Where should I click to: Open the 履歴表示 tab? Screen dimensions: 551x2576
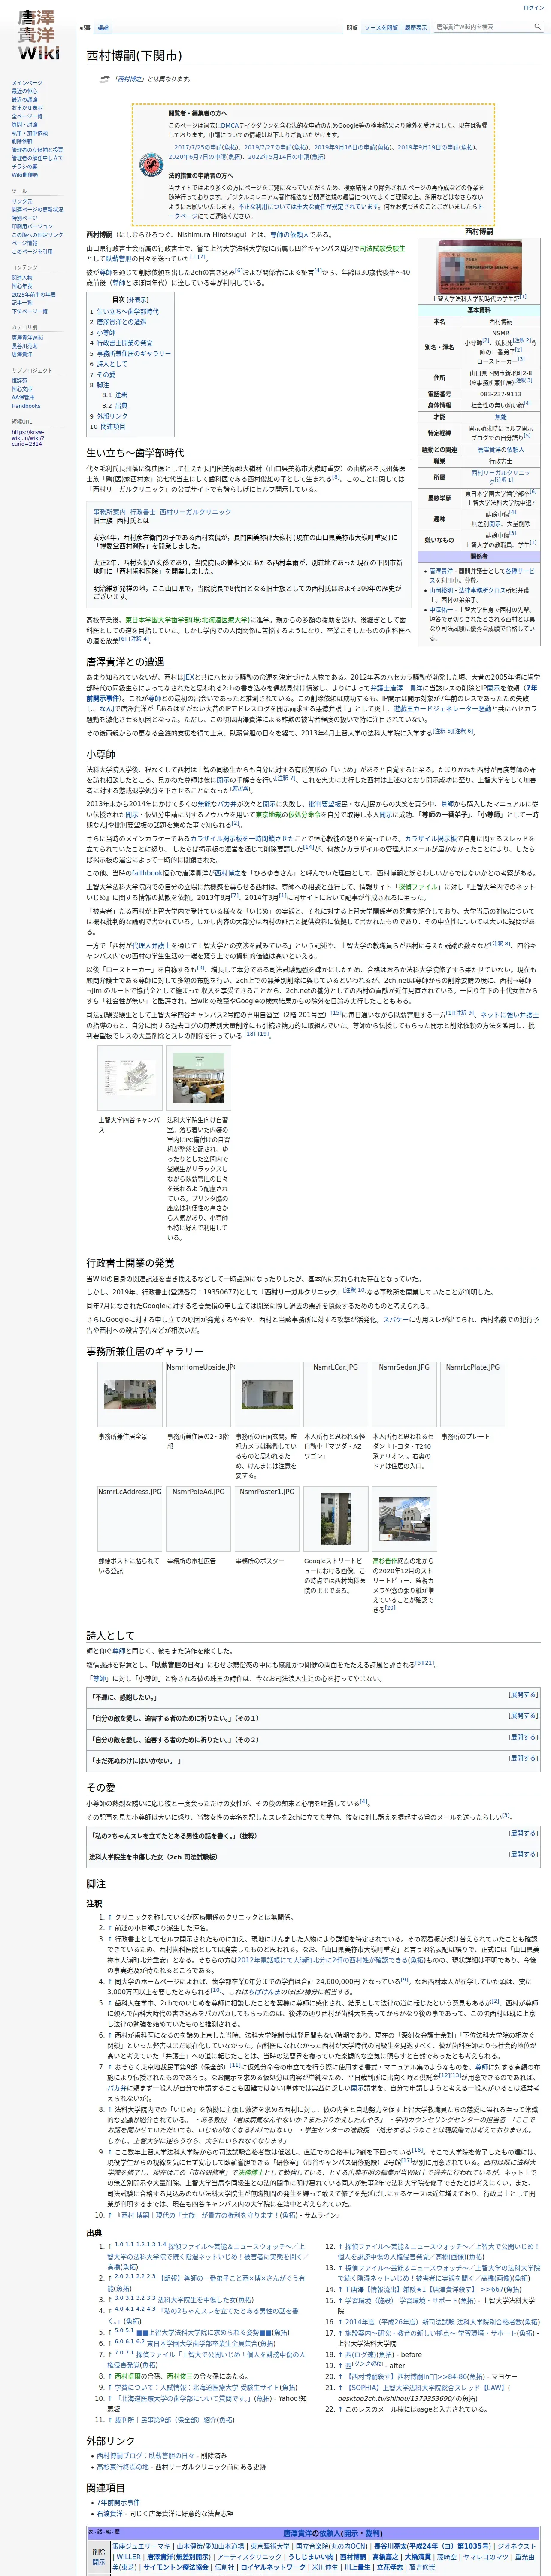click(416, 28)
